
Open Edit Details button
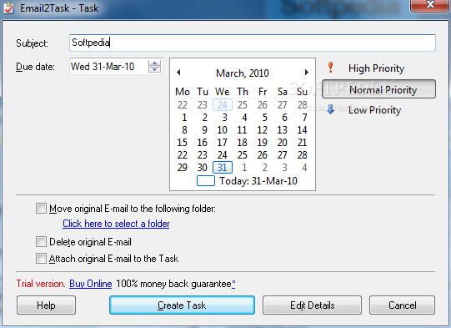click(x=312, y=305)
